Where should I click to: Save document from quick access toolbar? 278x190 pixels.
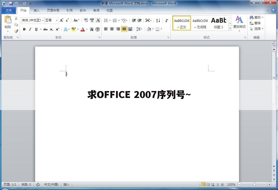(11, 3)
